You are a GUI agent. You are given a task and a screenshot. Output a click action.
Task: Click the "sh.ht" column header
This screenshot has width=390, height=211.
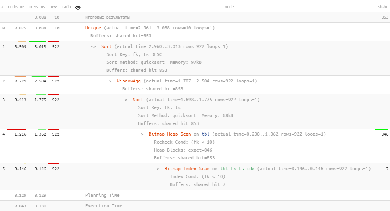[x=383, y=7]
